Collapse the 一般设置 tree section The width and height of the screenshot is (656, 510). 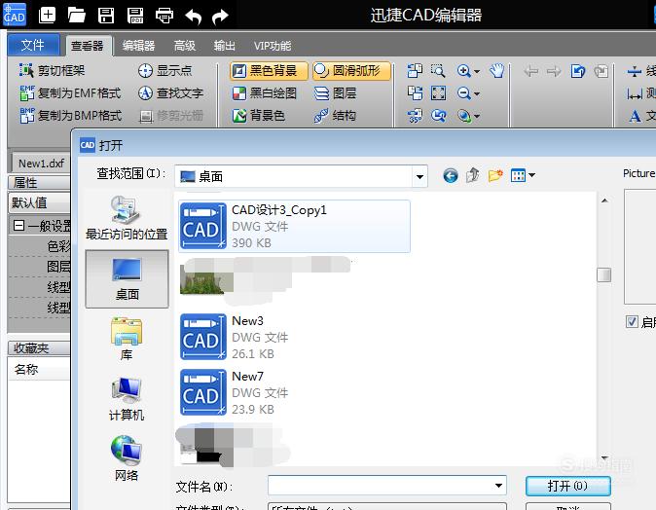click(x=18, y=226)
